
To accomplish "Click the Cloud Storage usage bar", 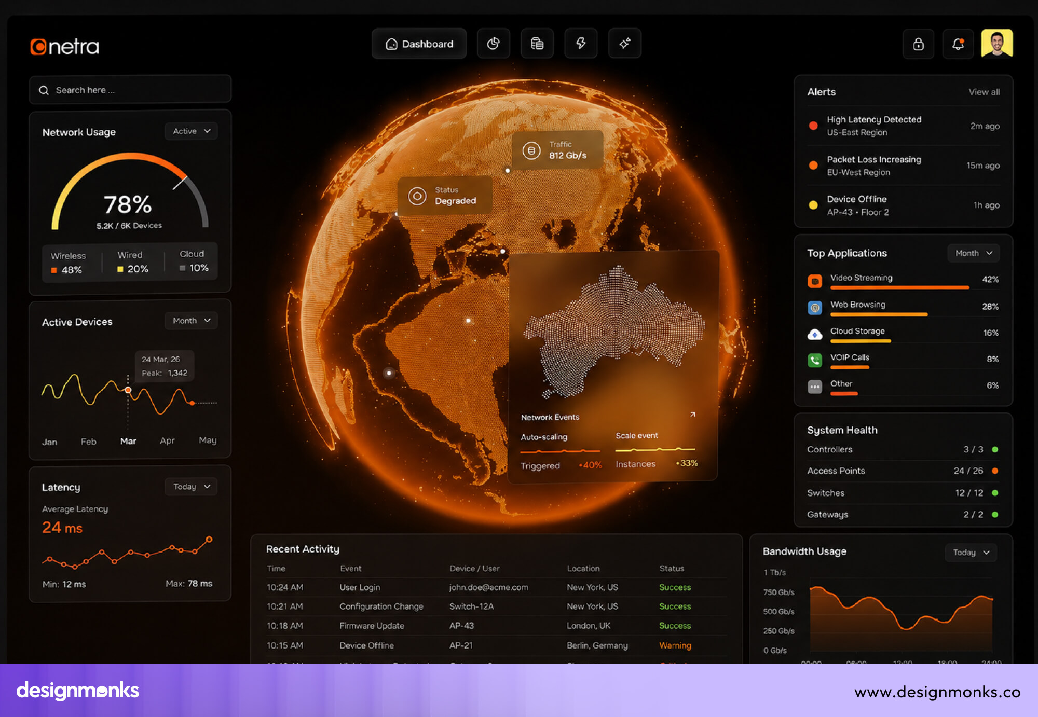I will pyautogui.click(x=861, y=341).
